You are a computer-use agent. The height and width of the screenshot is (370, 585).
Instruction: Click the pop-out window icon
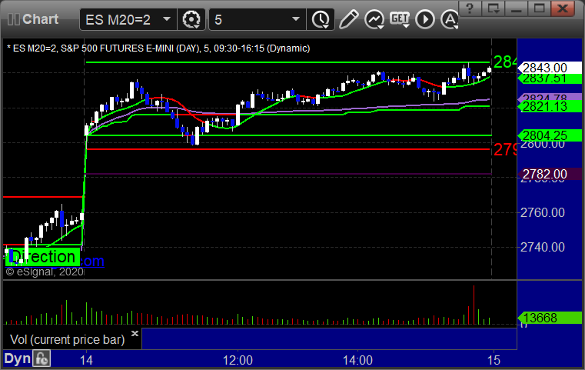[x=493, y=8]
